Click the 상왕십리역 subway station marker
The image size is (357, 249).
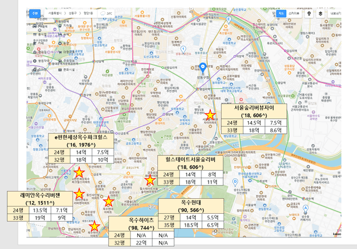pos(163,68)
